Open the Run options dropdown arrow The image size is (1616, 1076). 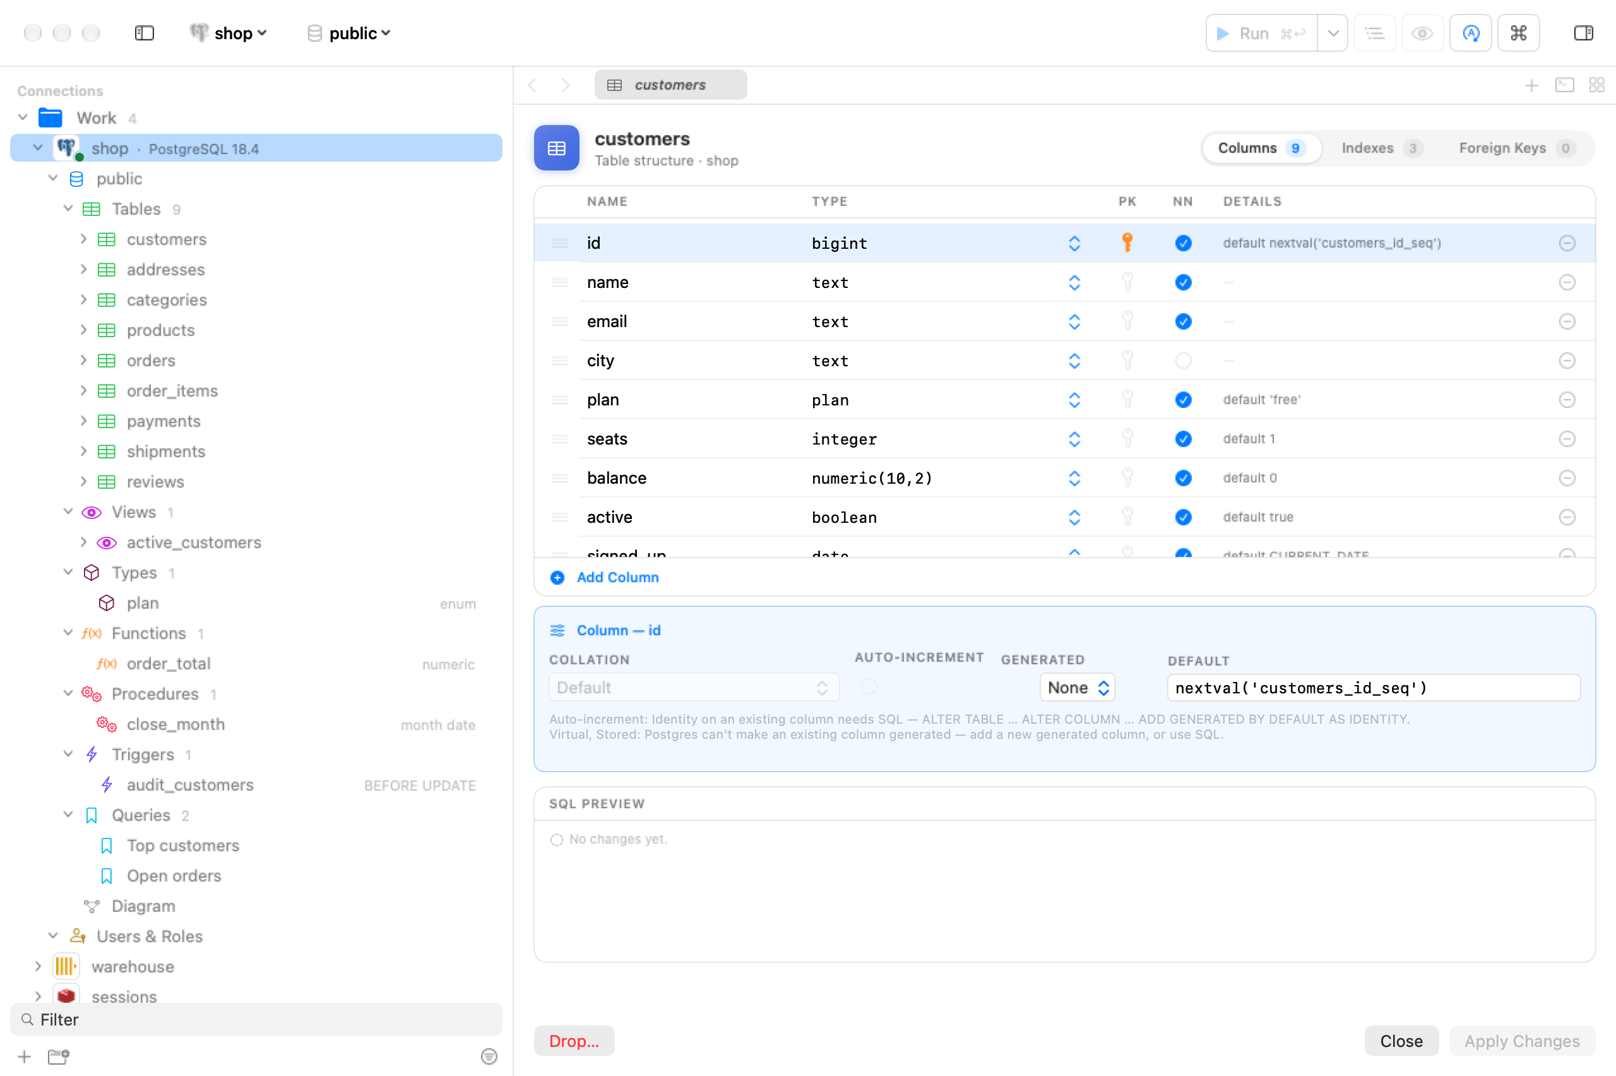(1332, 33)
